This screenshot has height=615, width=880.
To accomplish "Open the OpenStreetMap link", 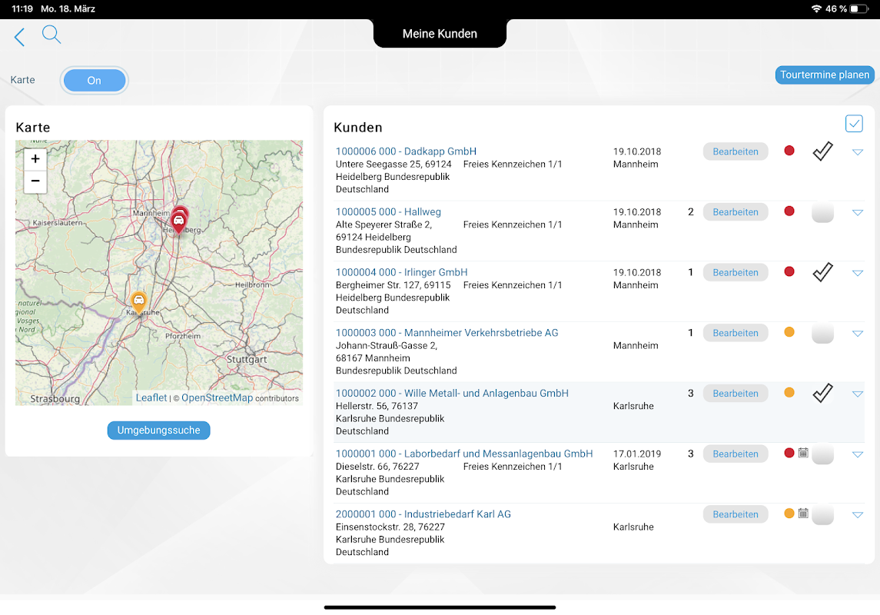I will pos(218,397).
